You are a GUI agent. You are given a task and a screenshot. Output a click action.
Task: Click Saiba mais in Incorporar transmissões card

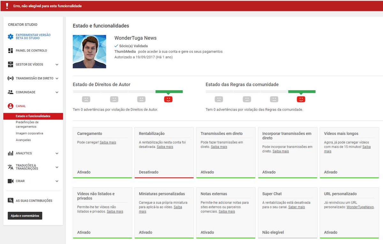click(281, 151)
